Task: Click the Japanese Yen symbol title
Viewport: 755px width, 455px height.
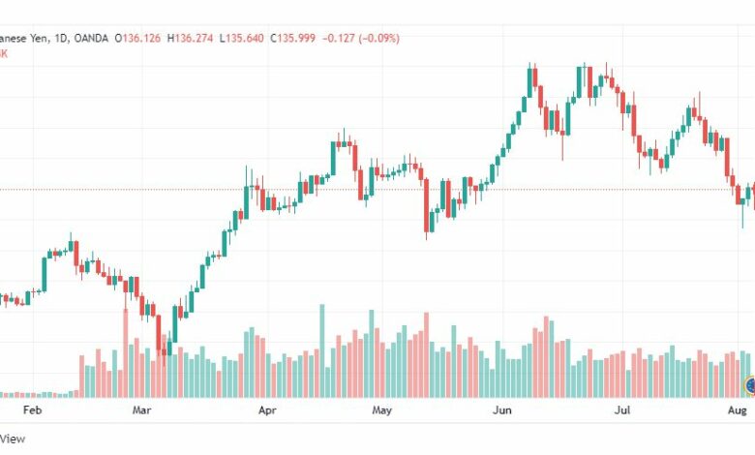Action: coord(24,39)
